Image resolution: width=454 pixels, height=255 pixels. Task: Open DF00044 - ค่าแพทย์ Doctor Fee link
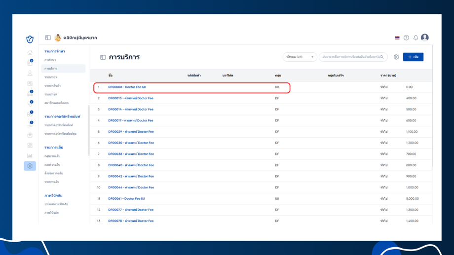pos(131,187)
